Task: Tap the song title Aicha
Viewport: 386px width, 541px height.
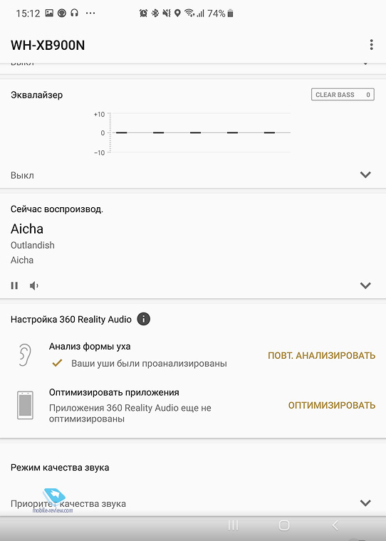Action: tap(27, 229)
